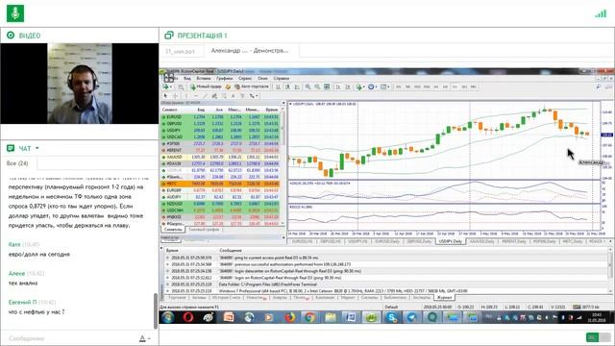
Task: Open the periods clock icon
Action: click(372, 86)
